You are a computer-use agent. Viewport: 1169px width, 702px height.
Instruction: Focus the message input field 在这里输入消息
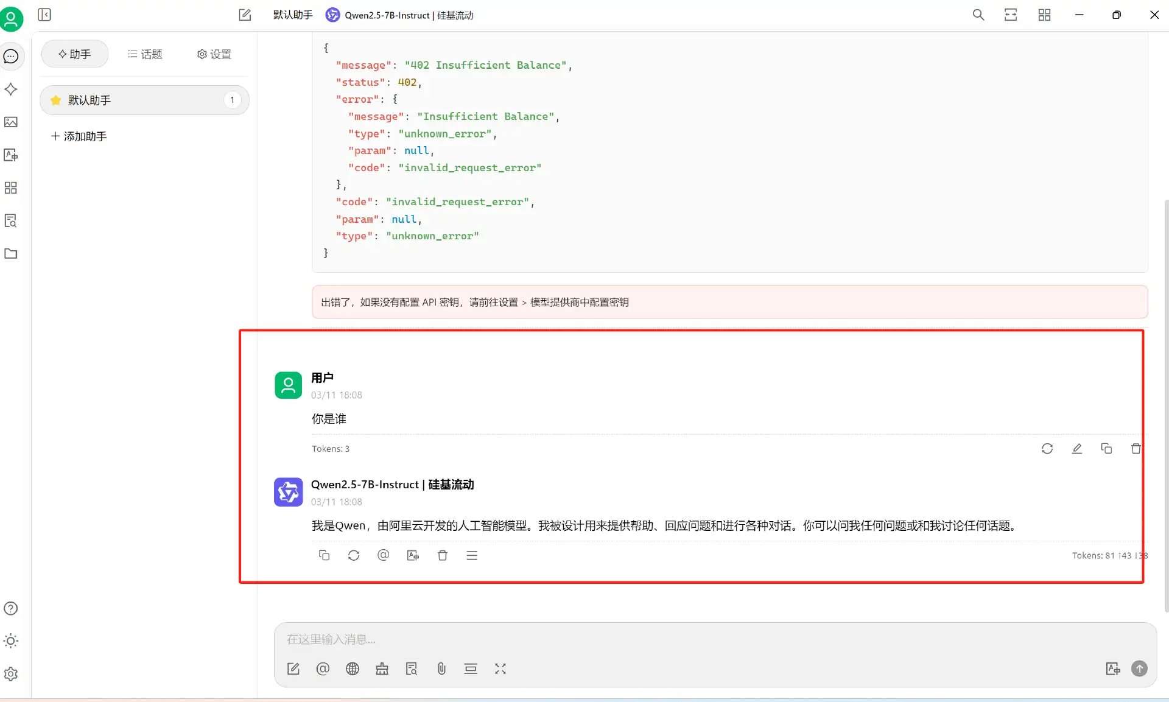pos(715,639)
